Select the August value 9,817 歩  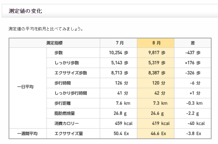[157, 53]
